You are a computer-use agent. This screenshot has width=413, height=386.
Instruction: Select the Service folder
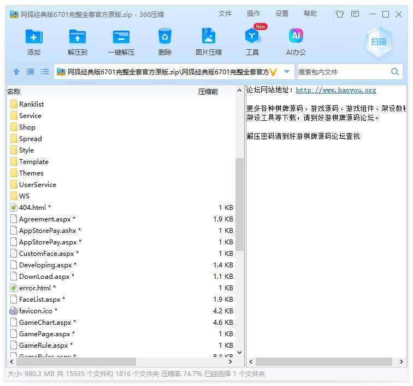tap(26, 116)
